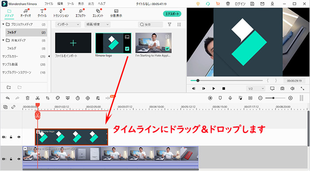The image size is (310, 171).
Task: Click the color palette icon
Action: 58,98
